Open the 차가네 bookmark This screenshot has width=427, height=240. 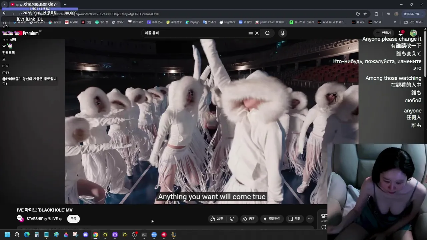click(x=375, y=22)
